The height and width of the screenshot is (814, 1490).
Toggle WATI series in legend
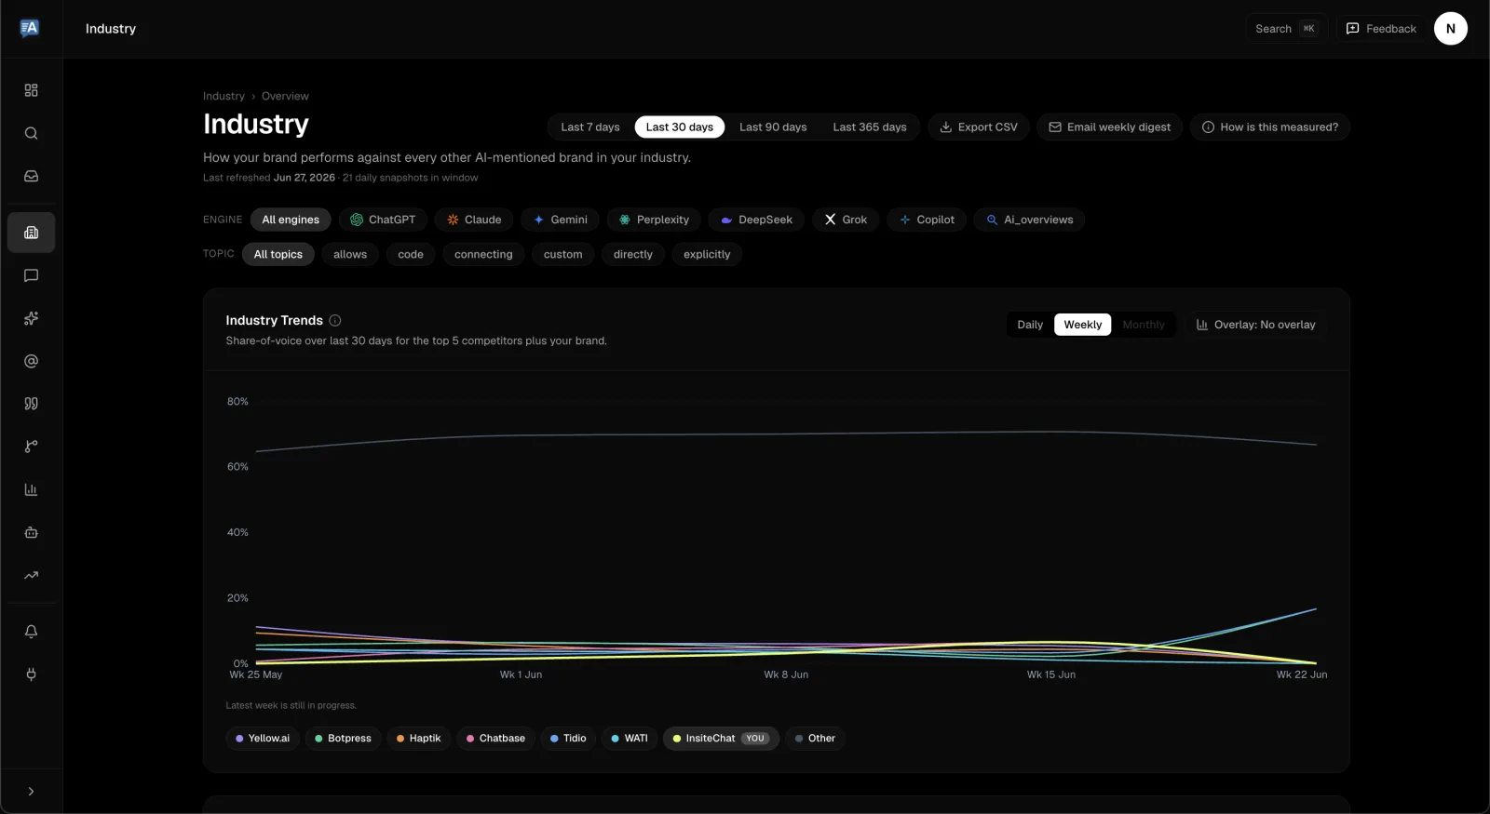coord(630,739)
